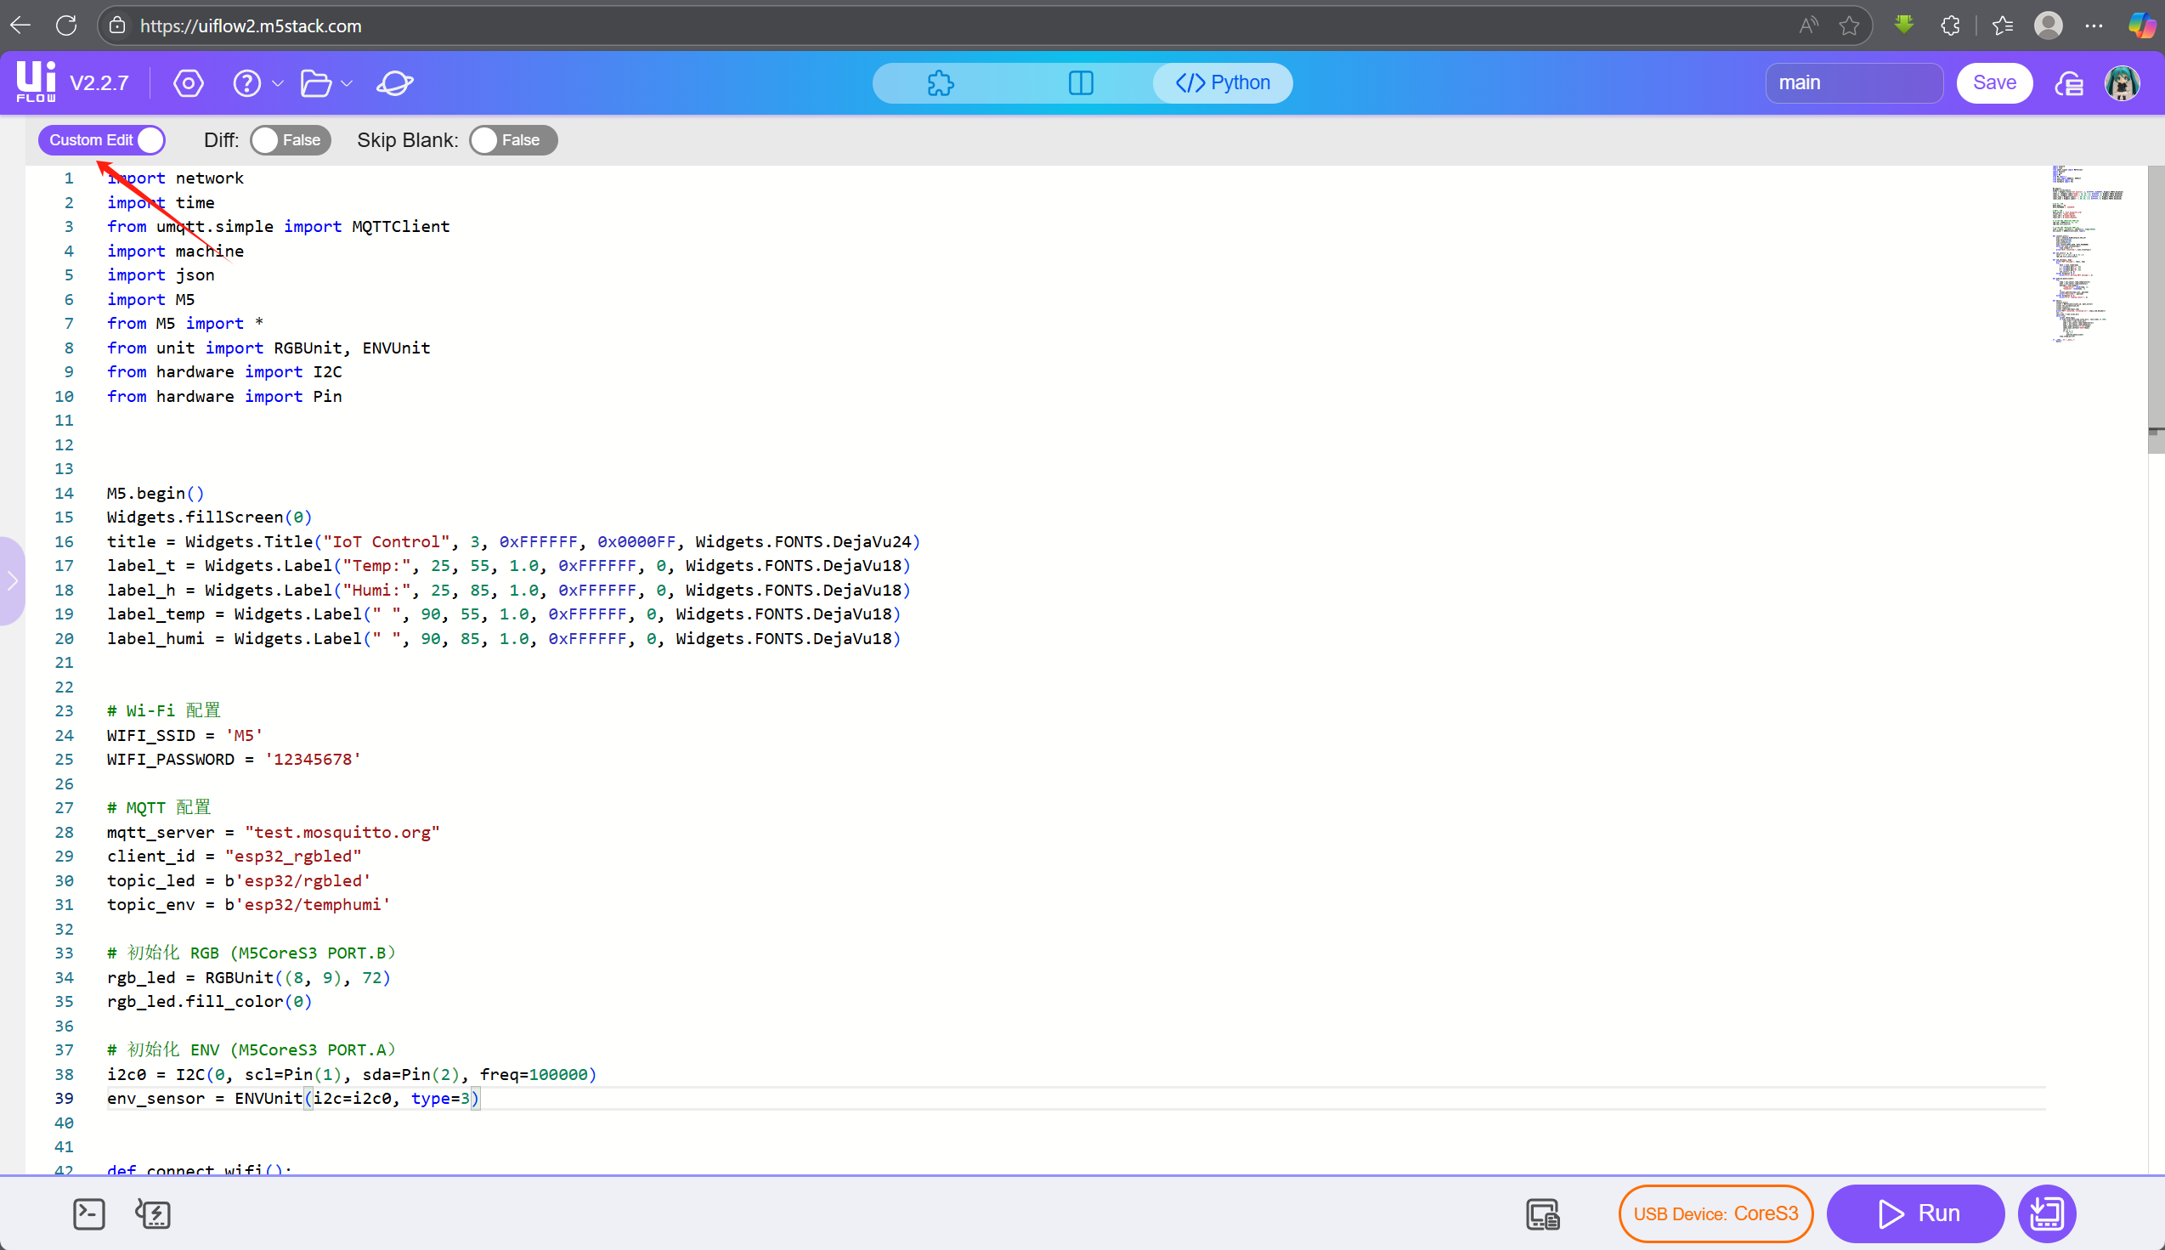Expand the left side panel chevron
The image size is (2165, 1250).
tap(12, 581)
